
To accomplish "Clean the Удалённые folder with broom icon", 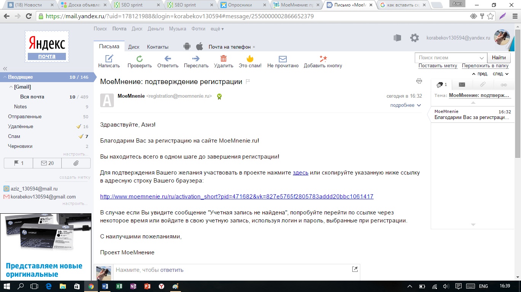I will [x=79, y=127].
